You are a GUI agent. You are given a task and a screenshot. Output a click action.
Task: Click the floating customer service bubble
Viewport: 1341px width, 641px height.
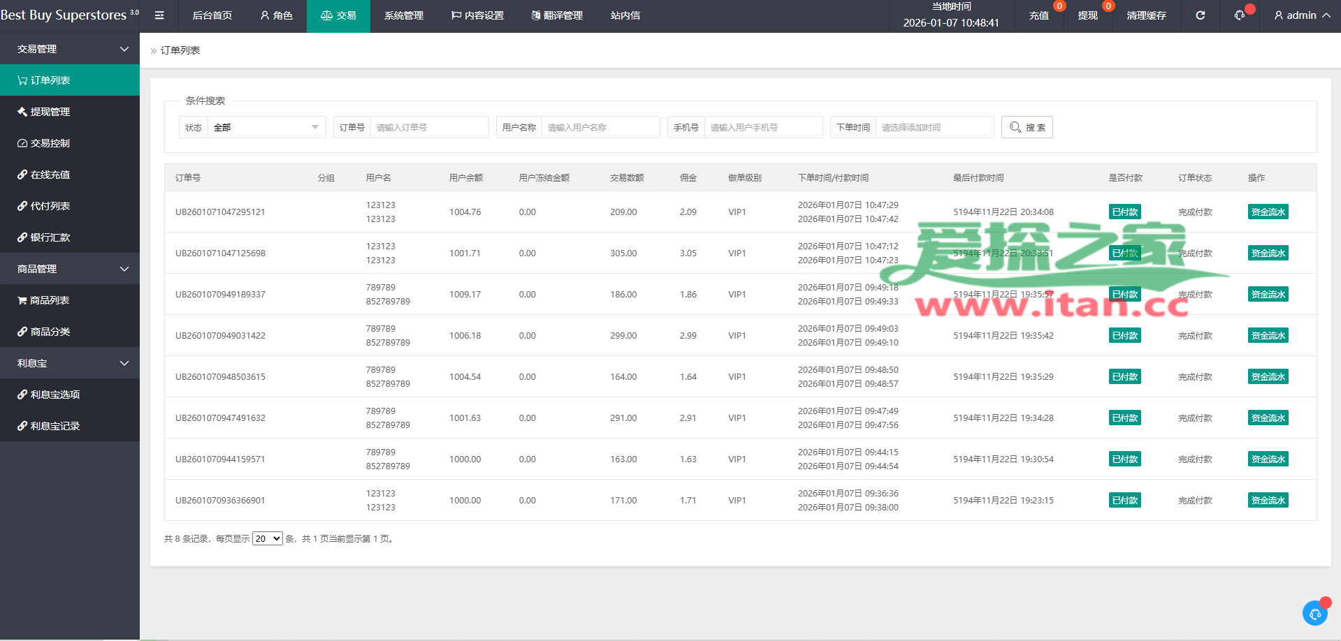coord(1315,613)
